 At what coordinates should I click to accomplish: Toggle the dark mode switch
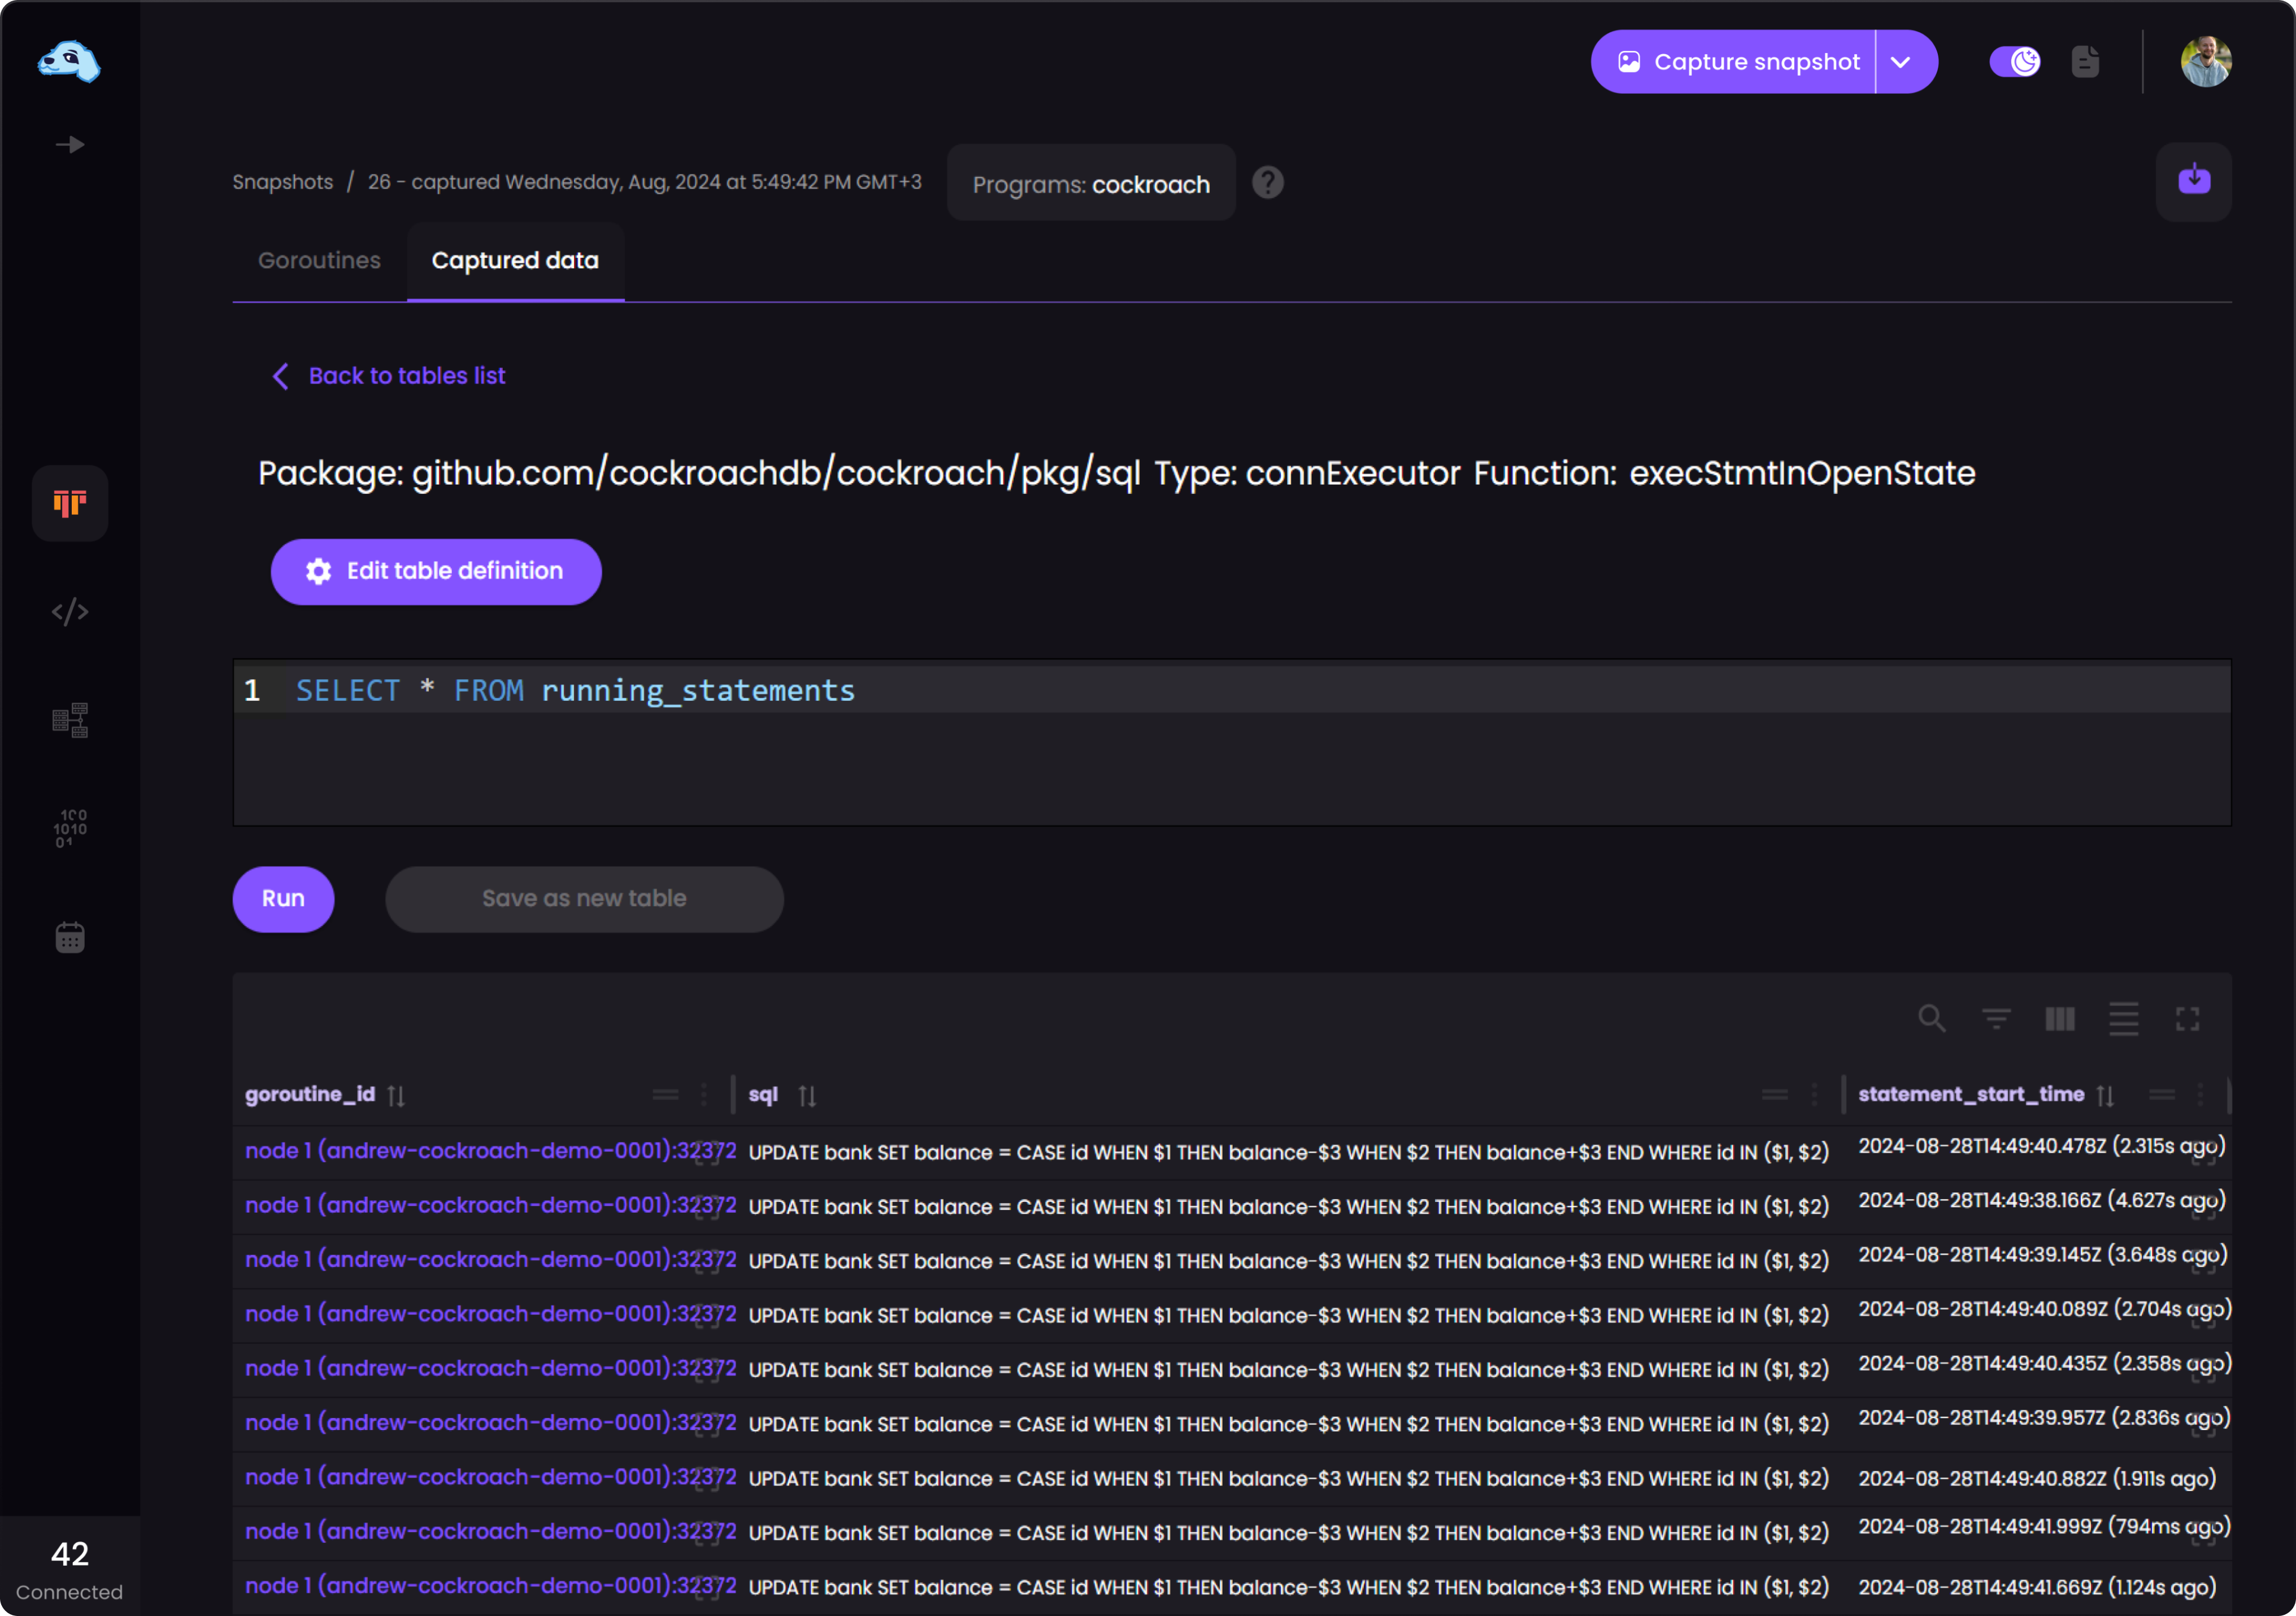2015,62
